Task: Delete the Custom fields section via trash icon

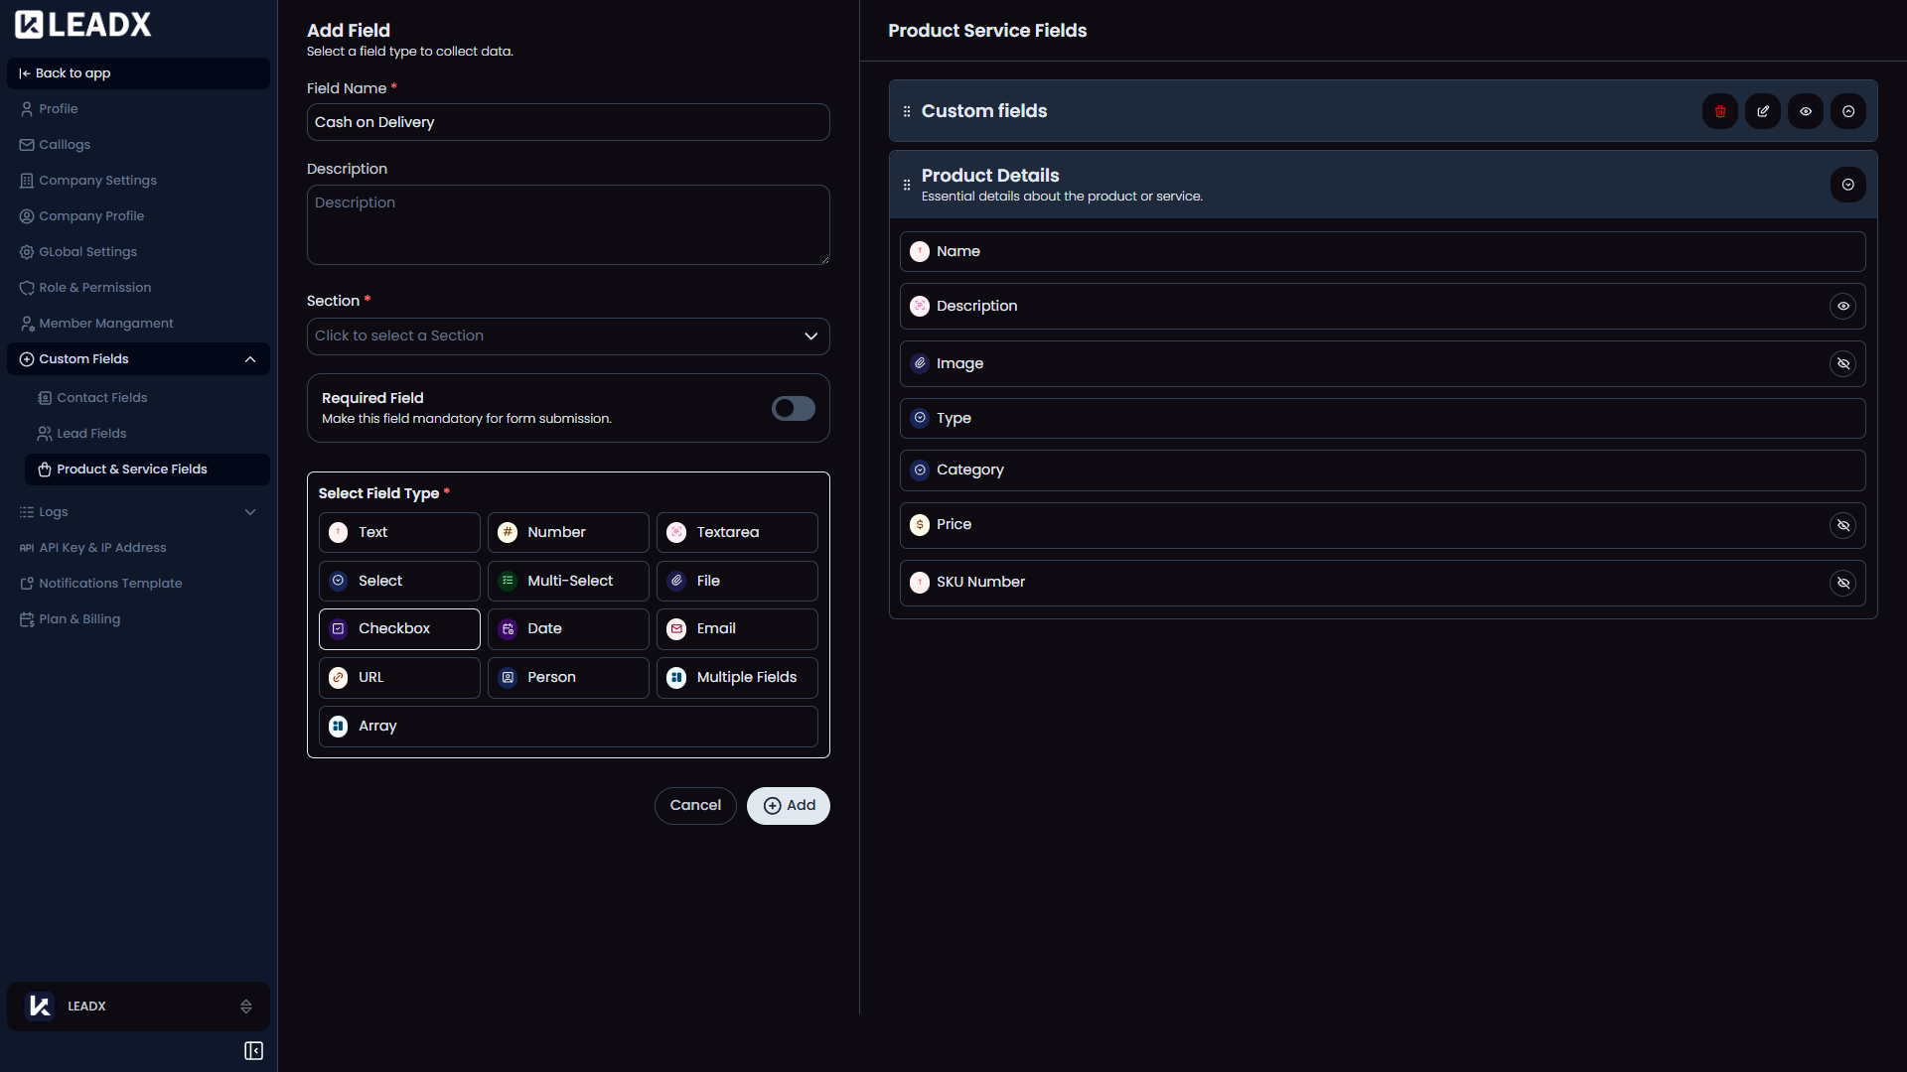Action: [1719, 111]
